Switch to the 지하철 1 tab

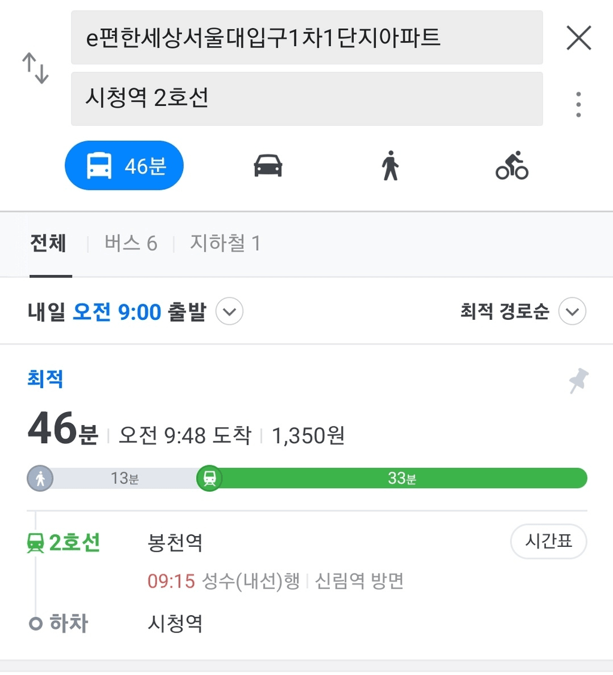(226, 243)
